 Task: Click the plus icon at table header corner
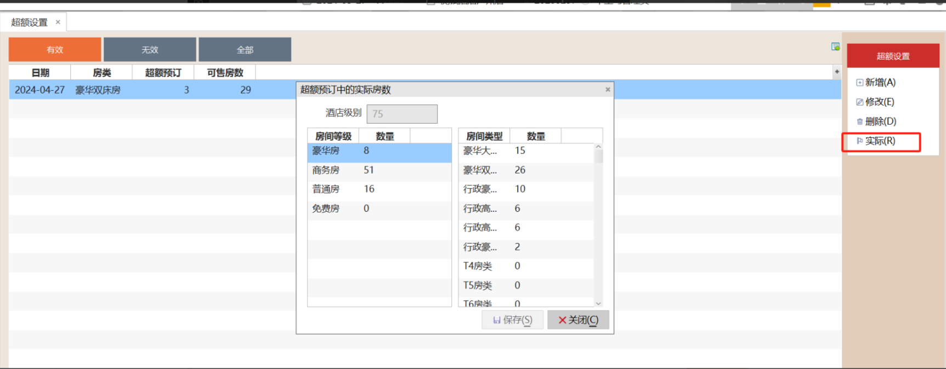coord(837,72)
